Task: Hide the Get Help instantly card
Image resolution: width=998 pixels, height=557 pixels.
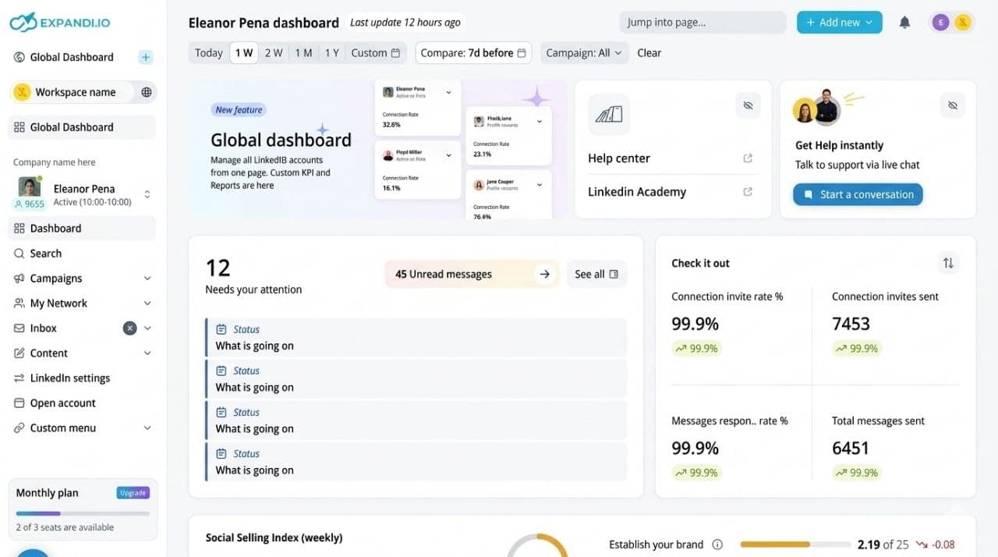Action: pyautogui.click(x=952, y=105)
